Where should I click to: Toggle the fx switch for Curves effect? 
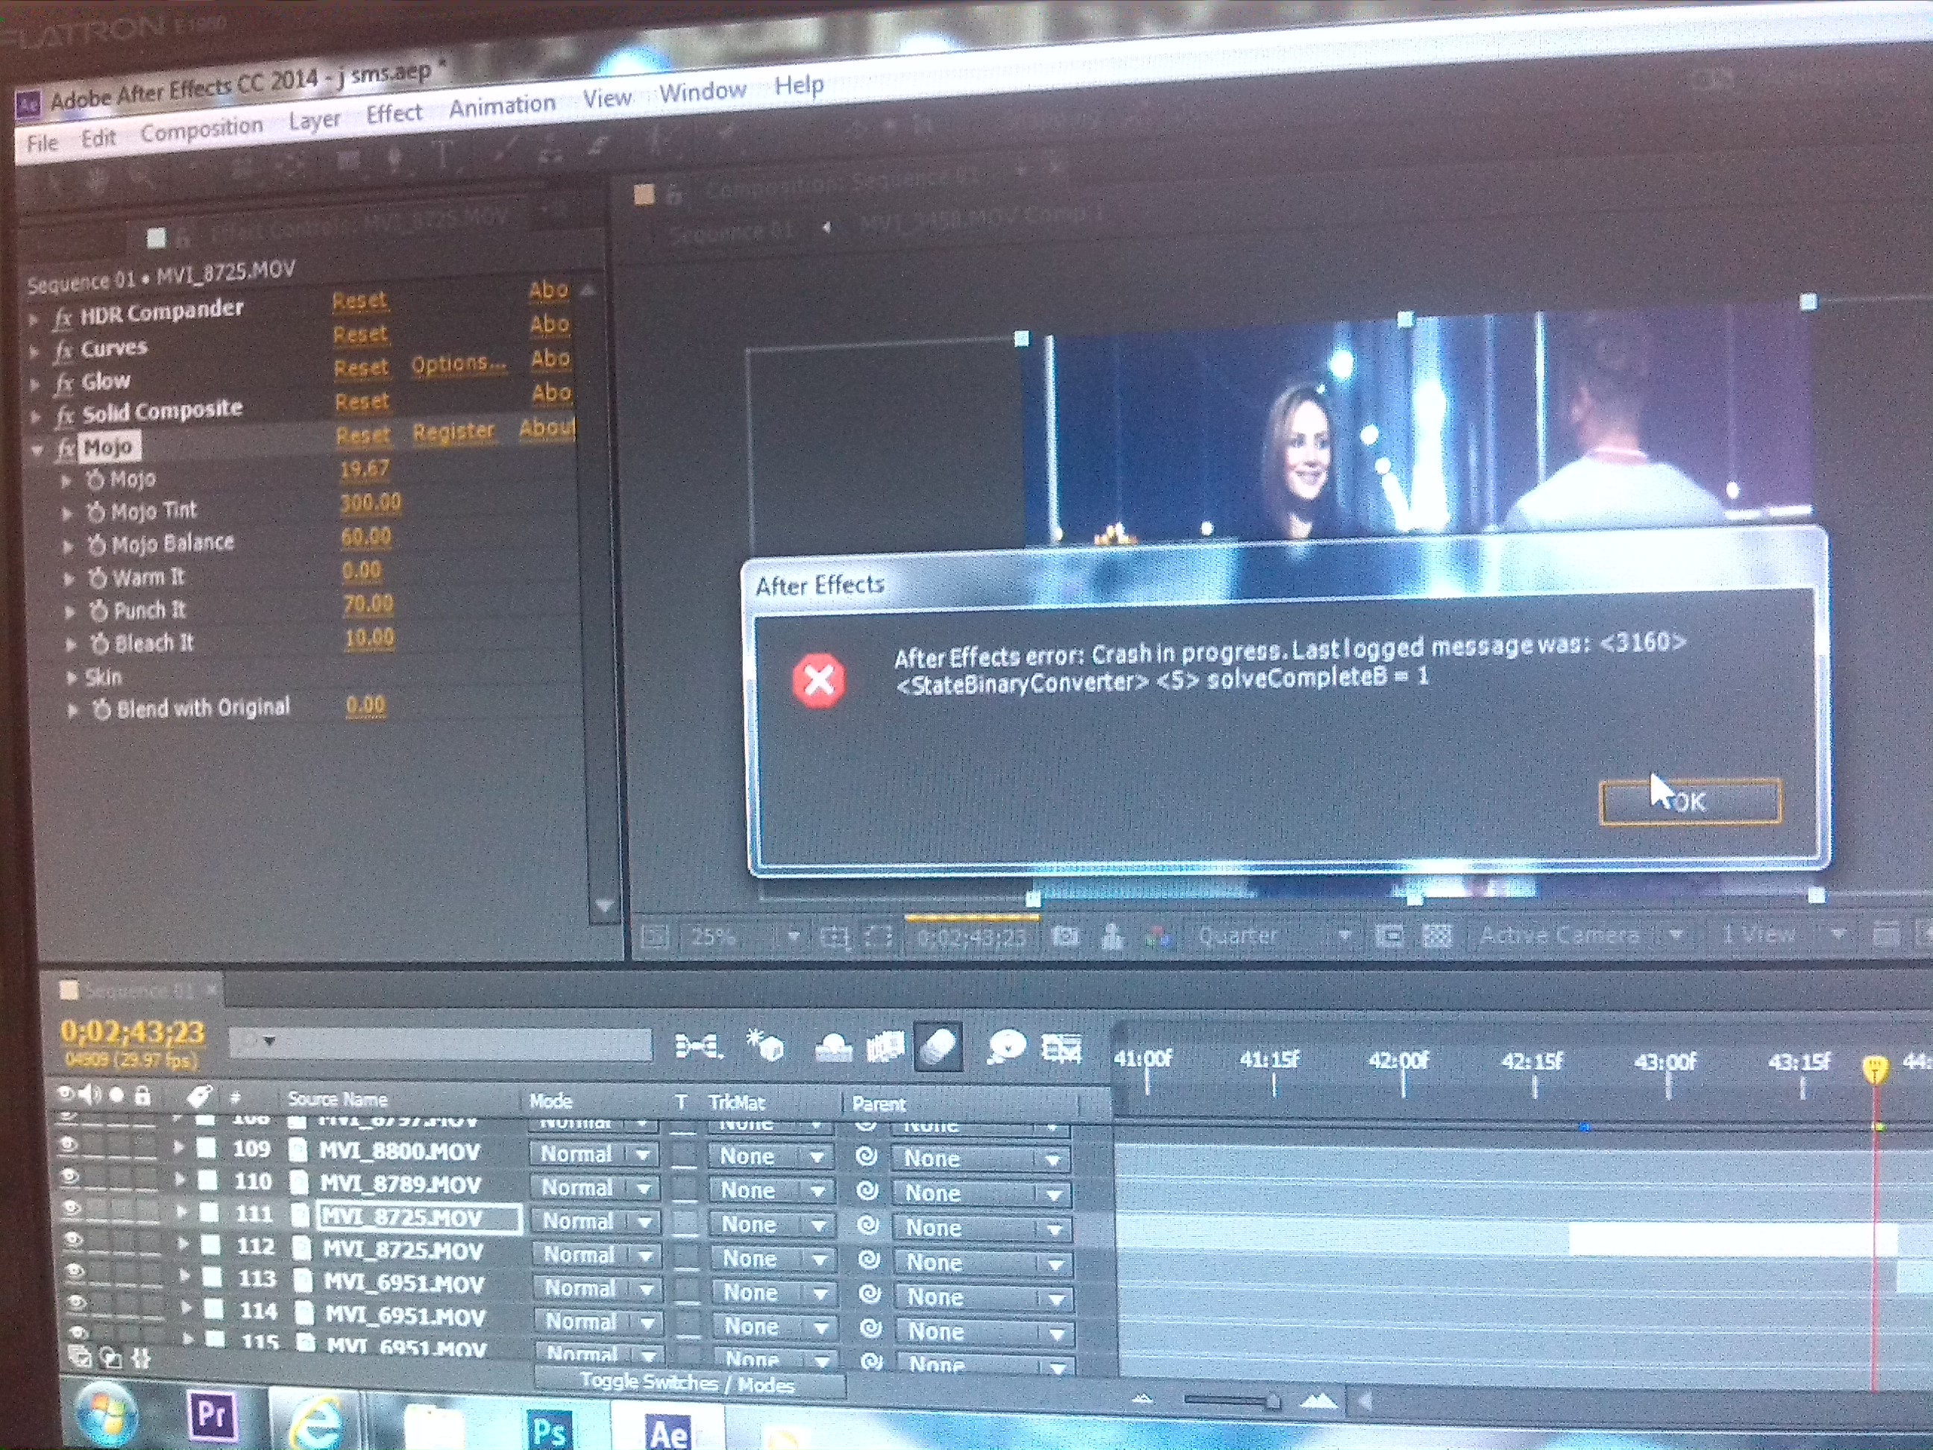(63, 351)
